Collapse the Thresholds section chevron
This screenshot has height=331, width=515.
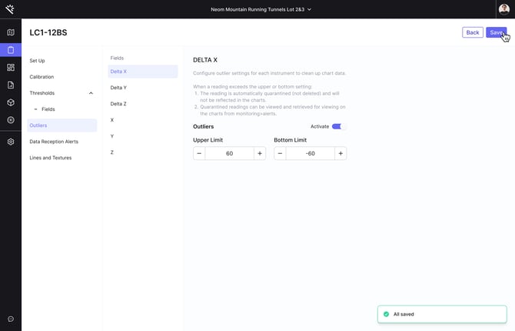[91, 93]
